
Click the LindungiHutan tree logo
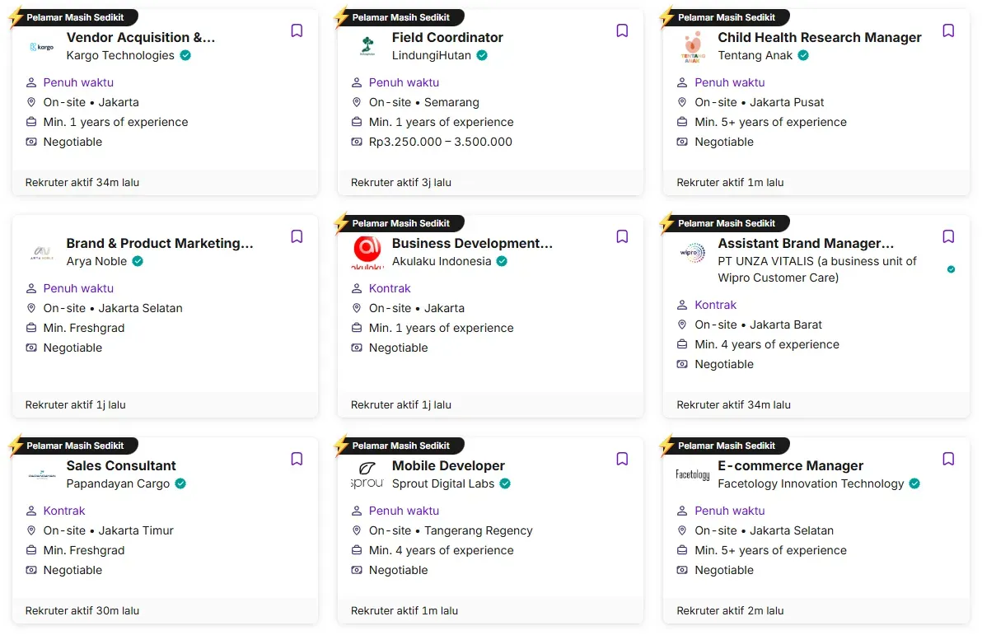(367, 46)
